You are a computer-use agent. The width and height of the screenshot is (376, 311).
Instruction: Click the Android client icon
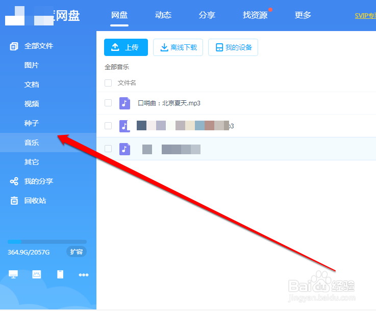coord(36,274)
